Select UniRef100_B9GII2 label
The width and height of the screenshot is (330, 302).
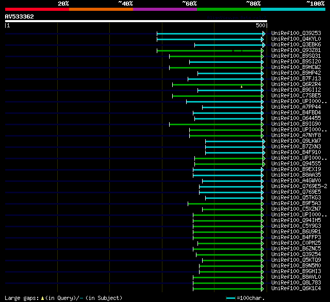click(296, 90)
